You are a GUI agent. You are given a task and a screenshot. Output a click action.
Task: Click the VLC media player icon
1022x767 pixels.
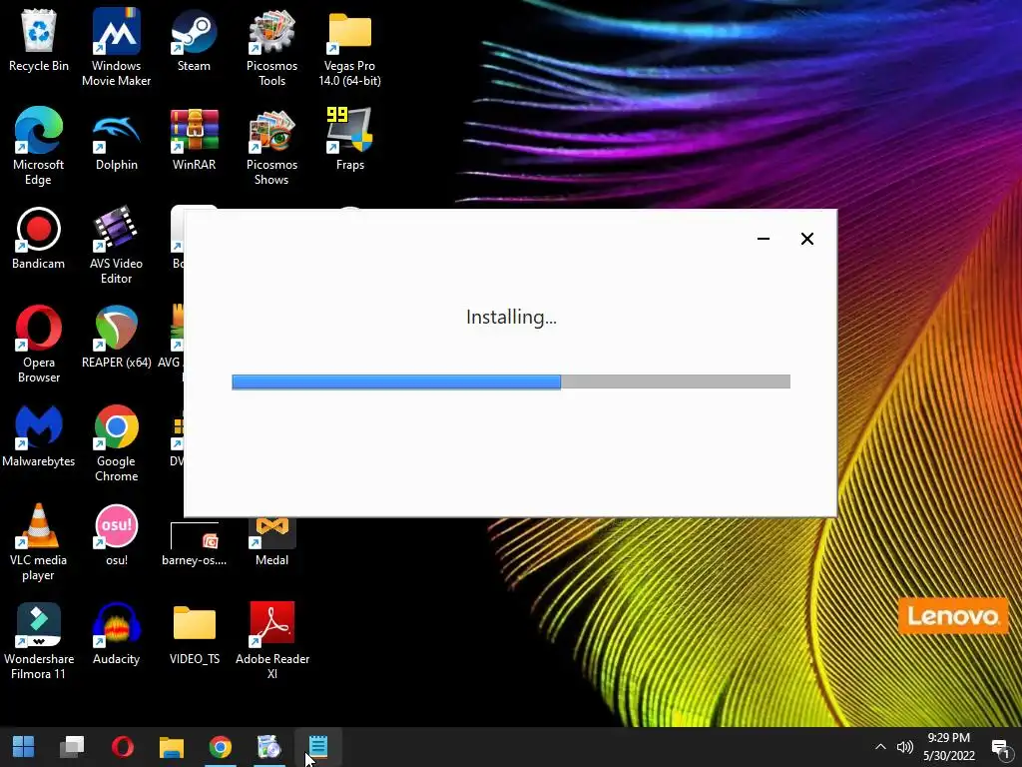pos(39,542)
